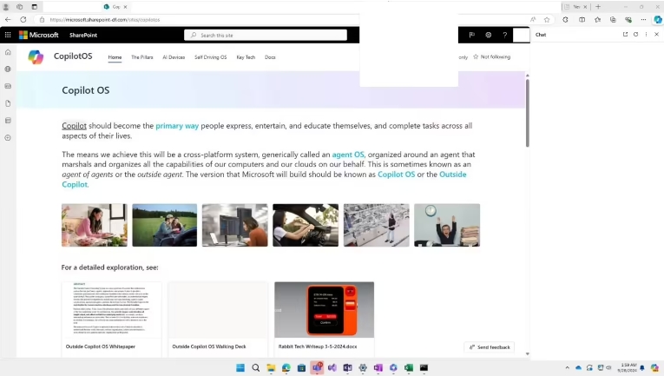Open My files page icon in left rail

(8, 103)
